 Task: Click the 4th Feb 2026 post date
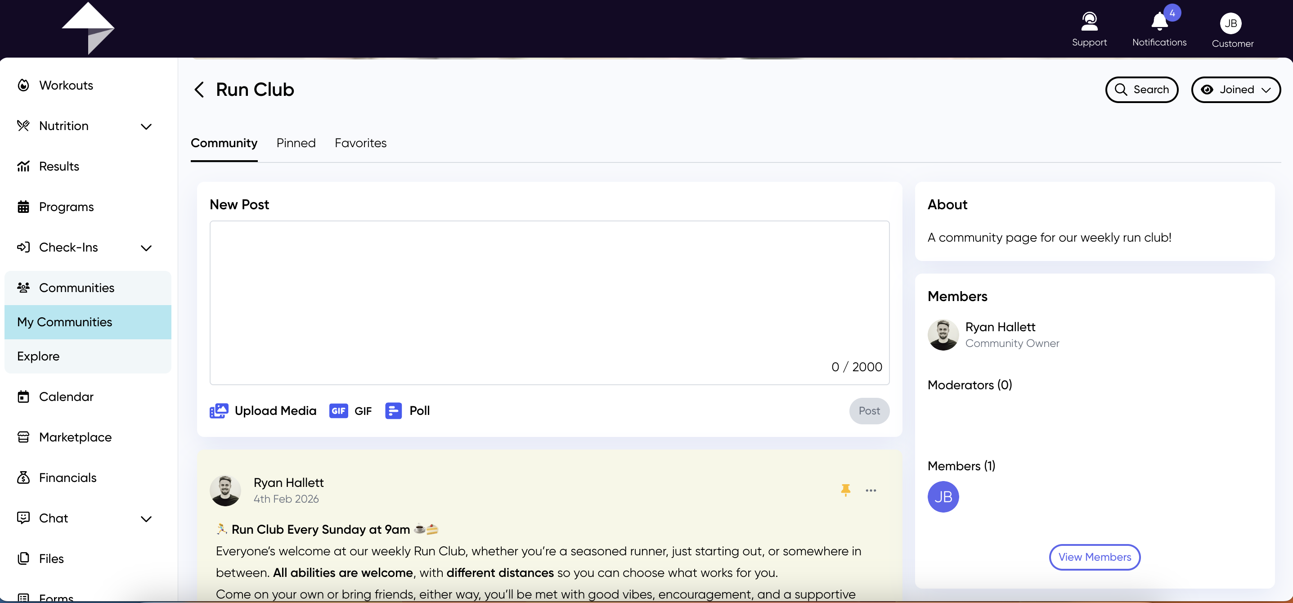click(x=286, y=499)
